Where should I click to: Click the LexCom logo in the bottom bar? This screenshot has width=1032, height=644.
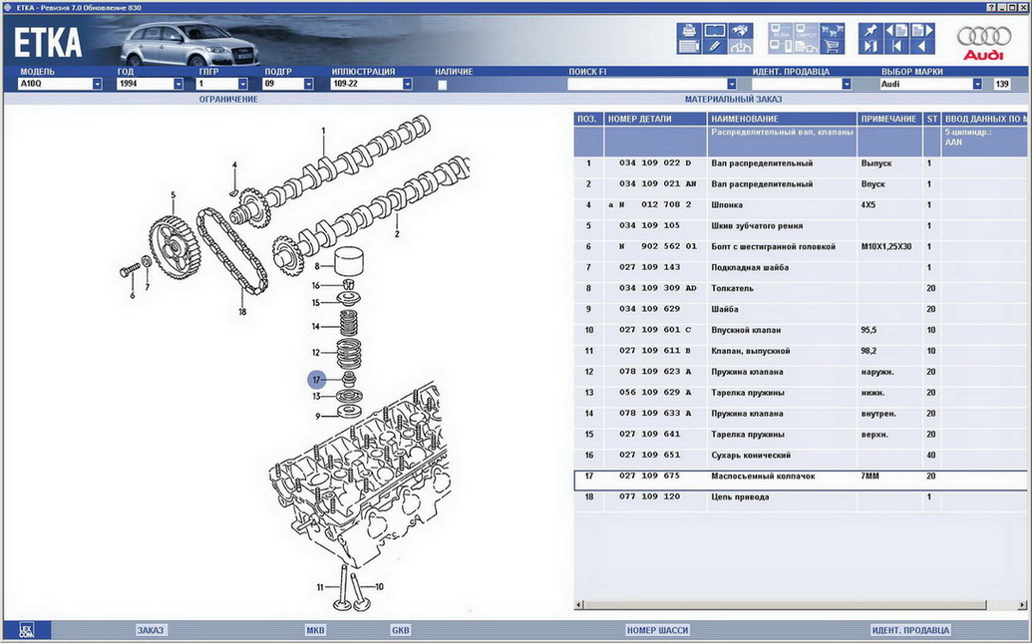[x=26, y=630]
